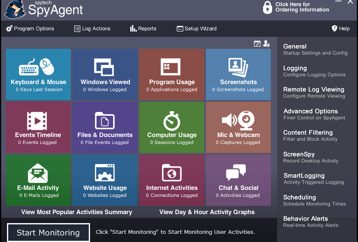The height and width of the screenshot is (242, 358).
Task: Open the E-Mail Activity tile
Action: coord(38,180)
